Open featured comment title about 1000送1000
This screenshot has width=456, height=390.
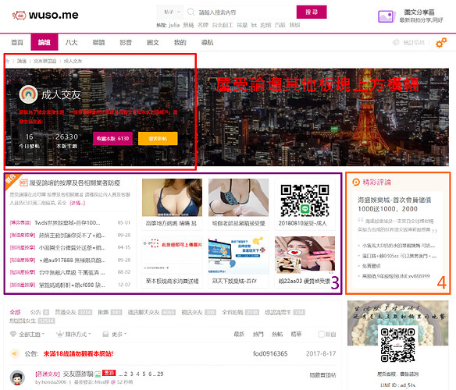(394, 204)
